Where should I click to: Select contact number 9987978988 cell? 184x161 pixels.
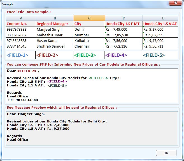pos(21,29)
